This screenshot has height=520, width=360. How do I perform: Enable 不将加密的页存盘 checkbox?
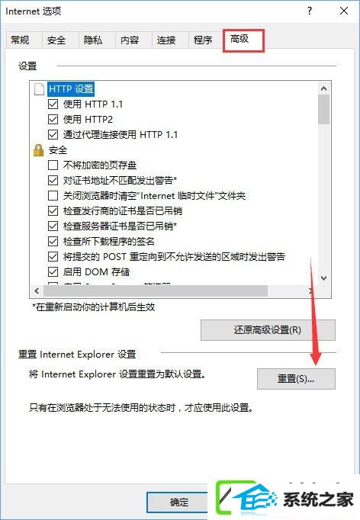[x=53, y=165]
